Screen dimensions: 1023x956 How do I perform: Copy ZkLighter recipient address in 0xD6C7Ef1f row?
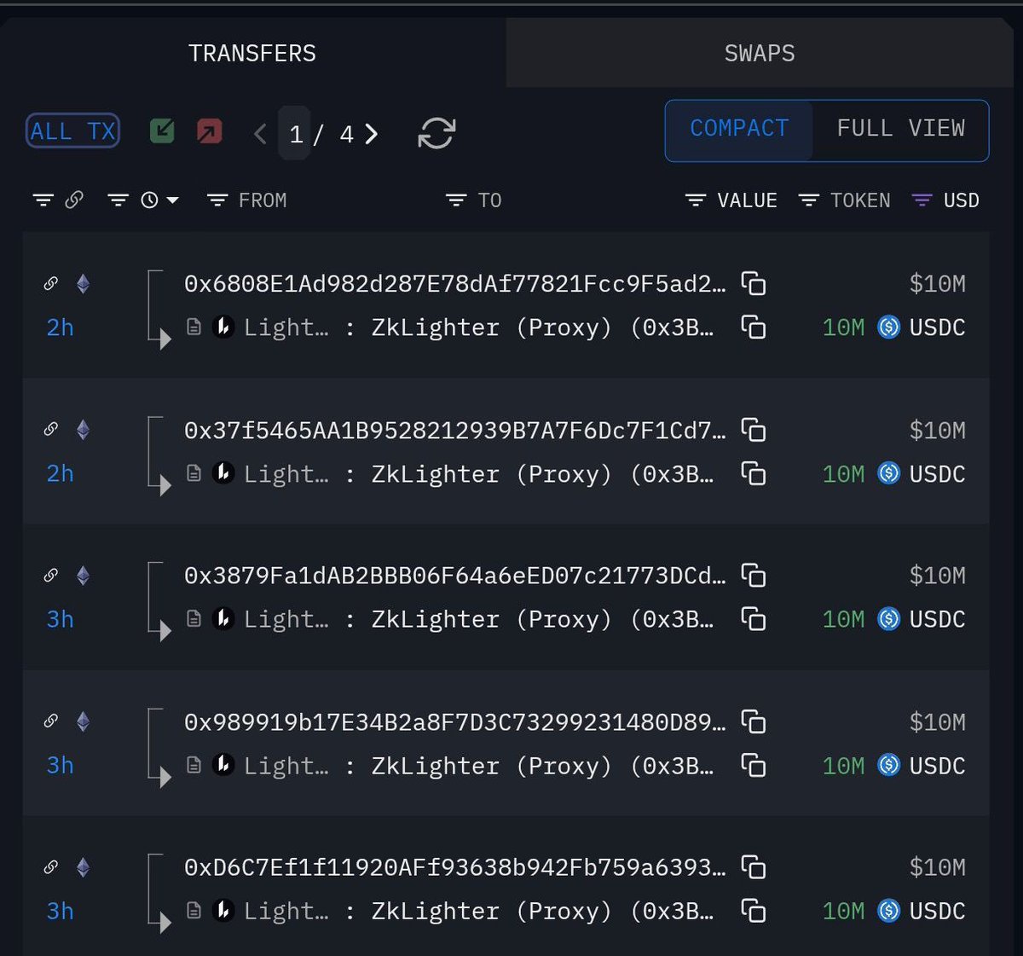(754, 912)
